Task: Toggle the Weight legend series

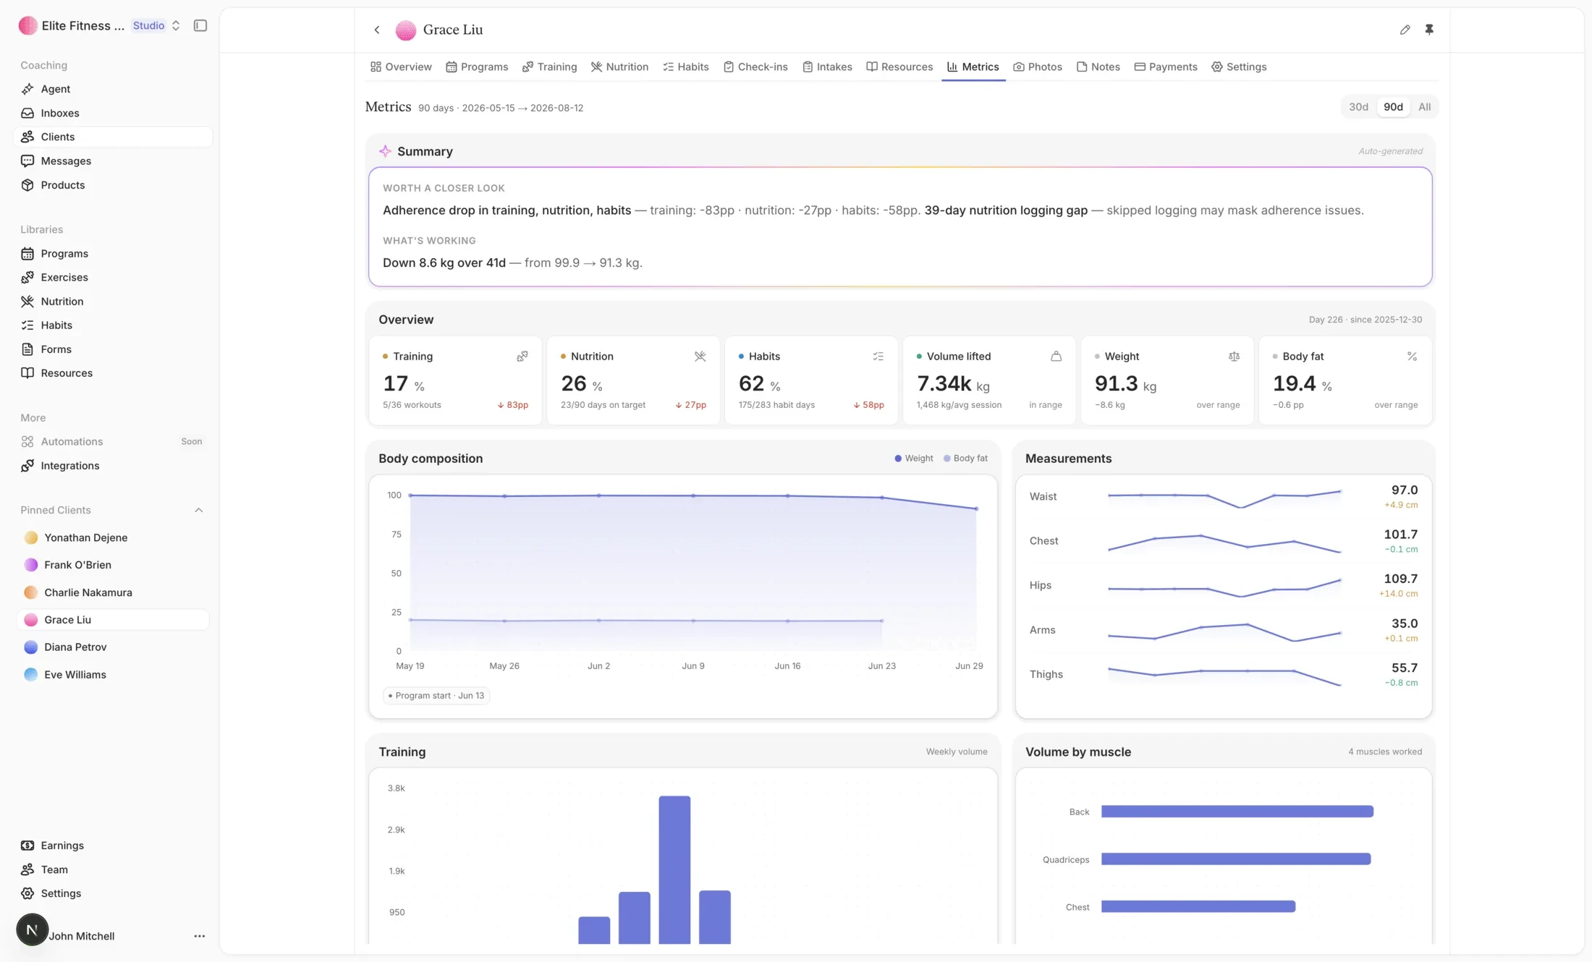Action: [913, 459]
